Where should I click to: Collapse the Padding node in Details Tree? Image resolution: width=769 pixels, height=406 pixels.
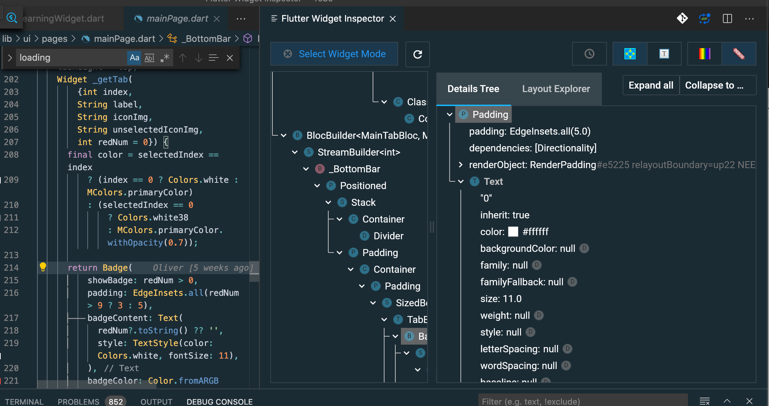[x=449, y=114]
